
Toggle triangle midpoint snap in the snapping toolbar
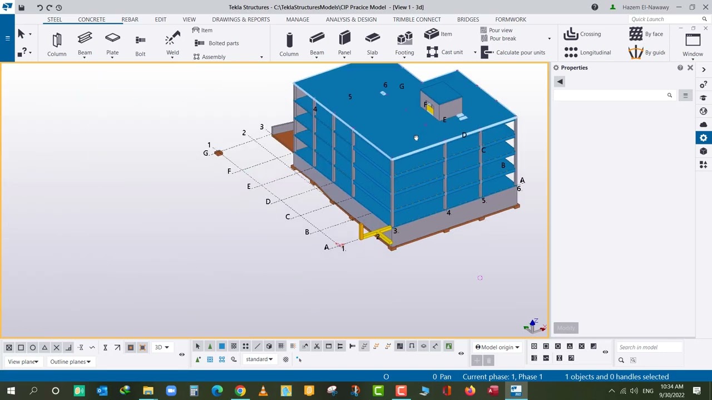44,347
